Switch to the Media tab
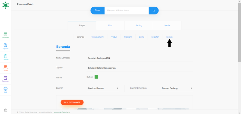241x114 pixels. click(x=167, y=25)
